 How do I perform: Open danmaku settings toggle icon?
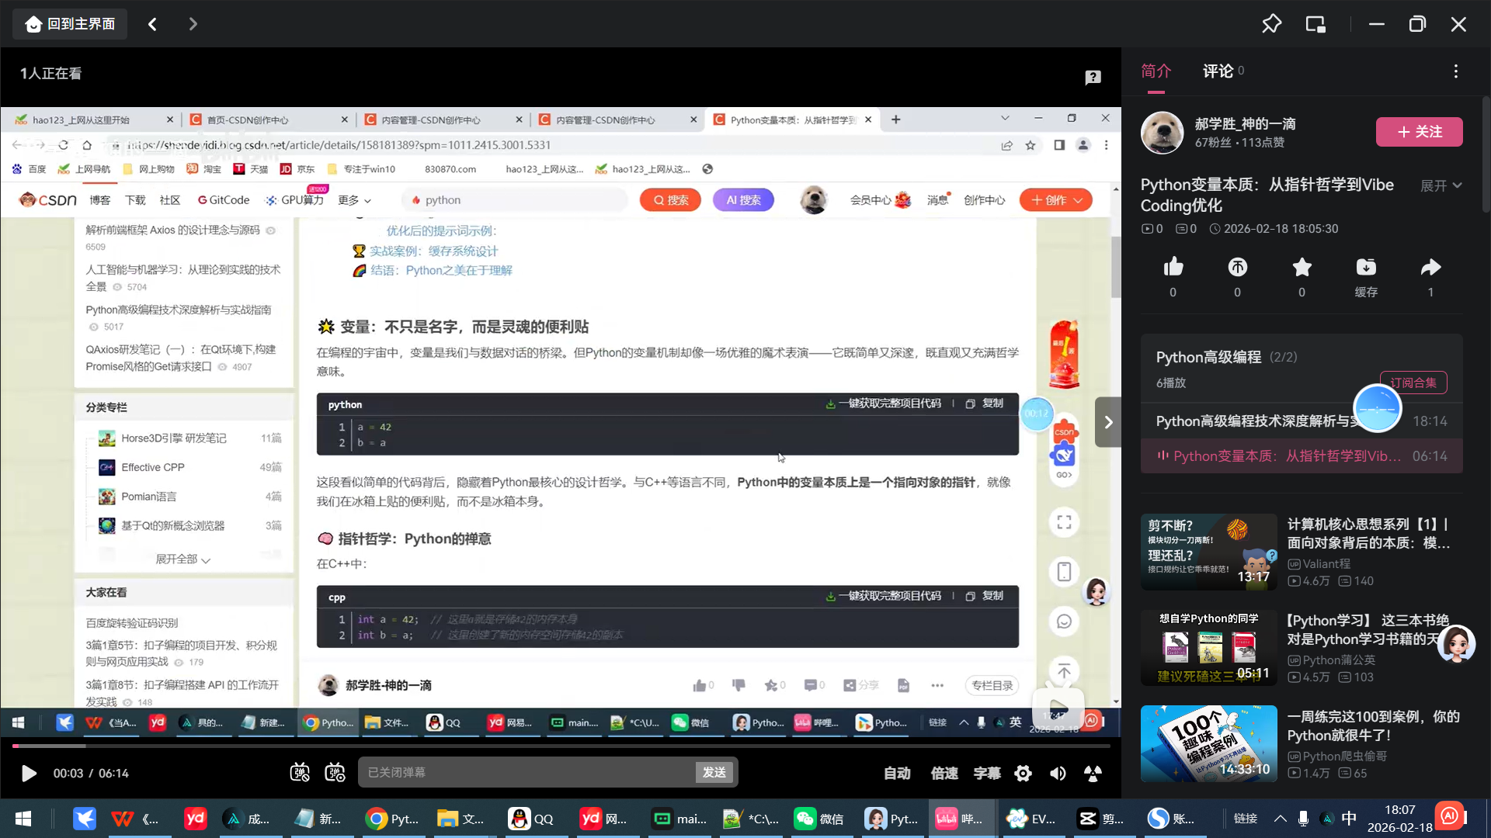[335, 773]
